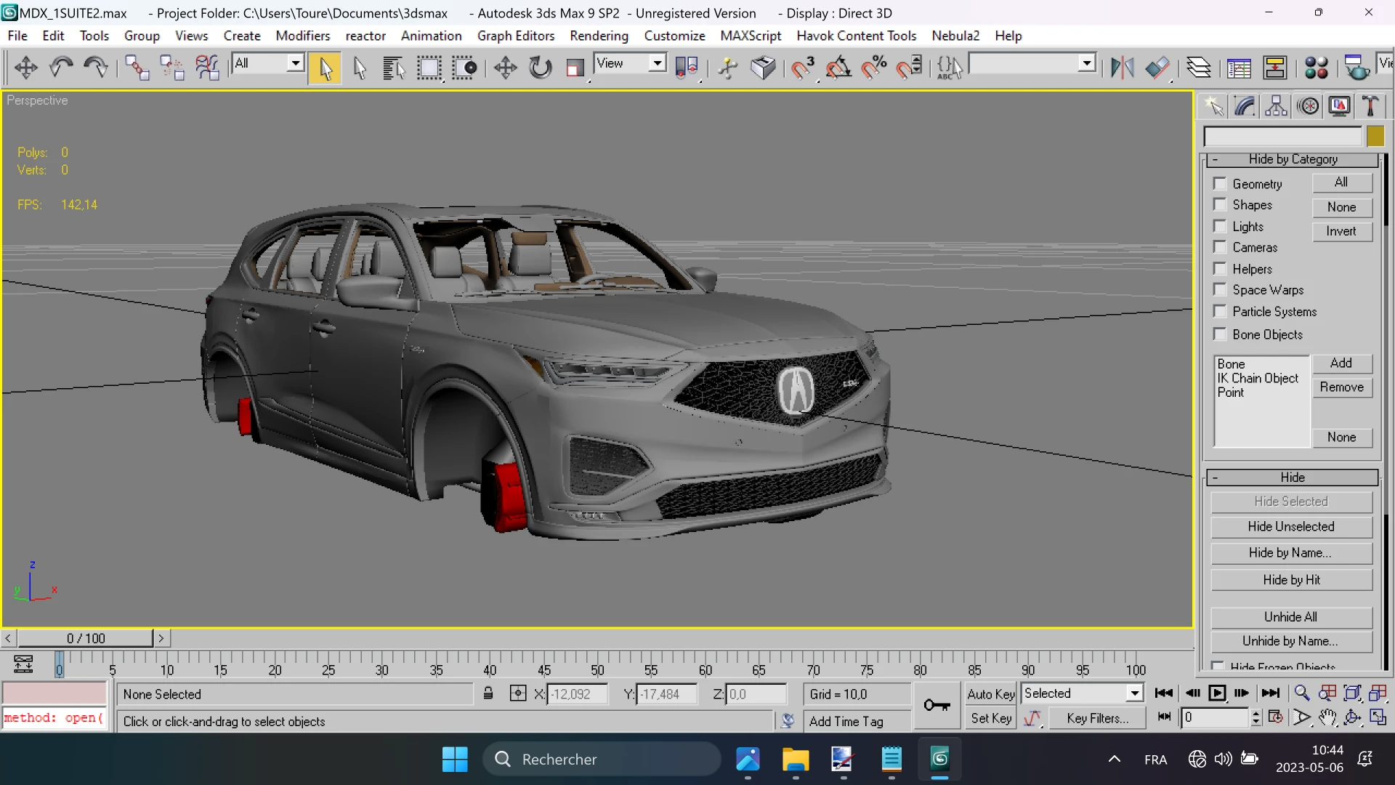Open the Key Filters dialog button

[1097, 718]
